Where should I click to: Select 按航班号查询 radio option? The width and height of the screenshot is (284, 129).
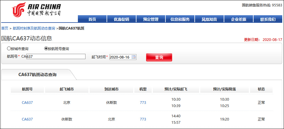46,49
